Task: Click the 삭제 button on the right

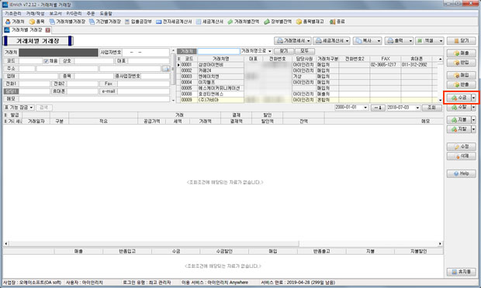Action: coord(461,156)
